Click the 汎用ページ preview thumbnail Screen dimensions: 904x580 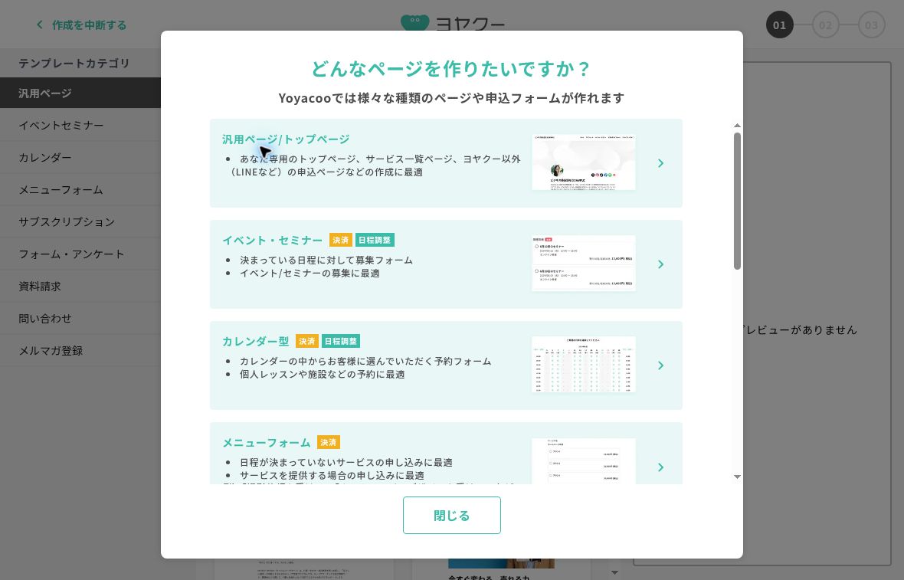point(584,162)
